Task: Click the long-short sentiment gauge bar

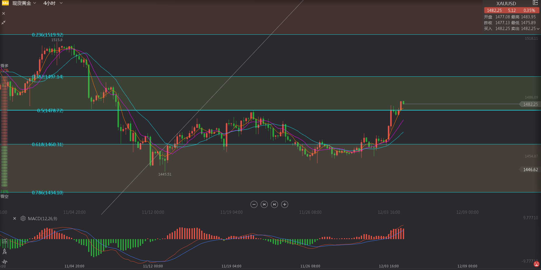Action: click(4, 131)
